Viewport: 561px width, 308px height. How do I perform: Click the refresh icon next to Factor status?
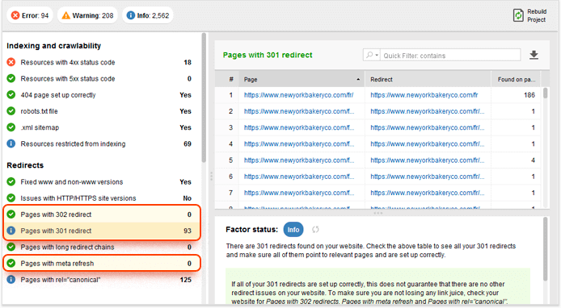point(315,230)
